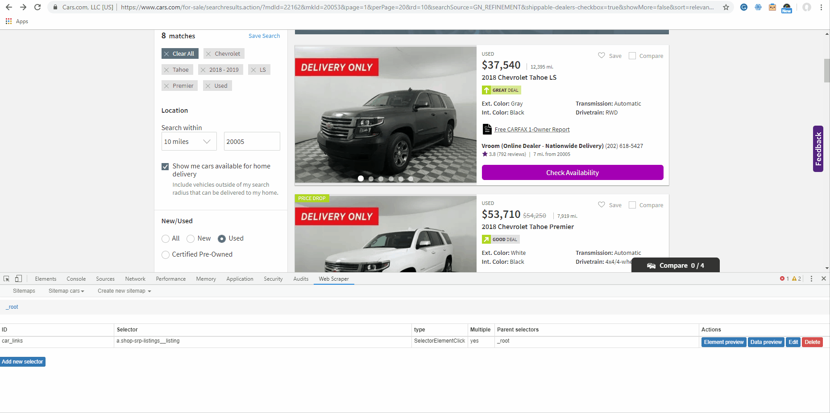The image size is (830, 413).
Task: Select the Certified Pre-Owned radio button
Action: click(x=166, y=255)
